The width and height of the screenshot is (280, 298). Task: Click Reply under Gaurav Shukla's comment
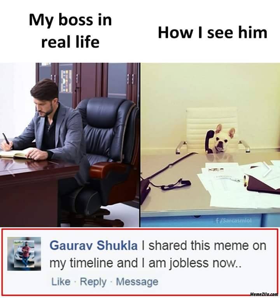click(93, 282)
